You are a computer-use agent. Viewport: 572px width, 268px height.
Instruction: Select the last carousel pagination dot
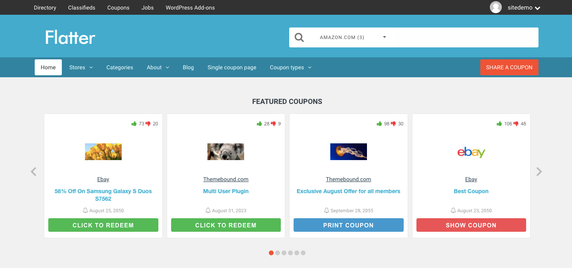click(303, 253)
